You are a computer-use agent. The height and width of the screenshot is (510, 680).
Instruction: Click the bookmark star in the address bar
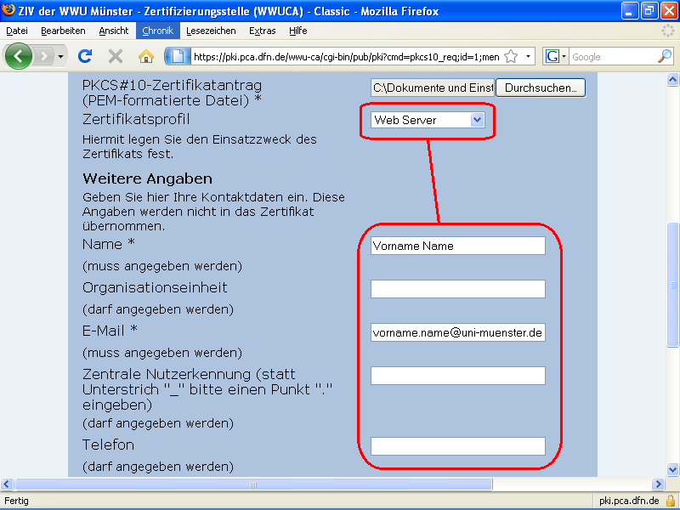click(511, 56)
